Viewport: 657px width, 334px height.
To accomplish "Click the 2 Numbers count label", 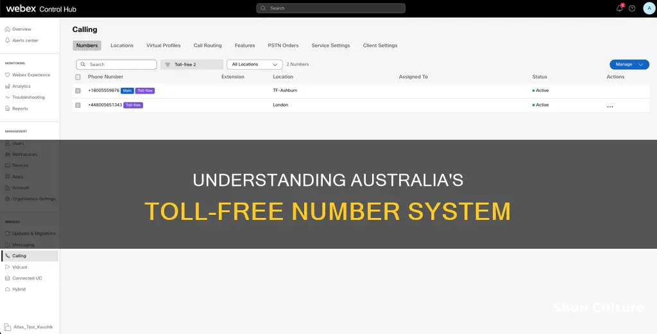I will point(298,65).
